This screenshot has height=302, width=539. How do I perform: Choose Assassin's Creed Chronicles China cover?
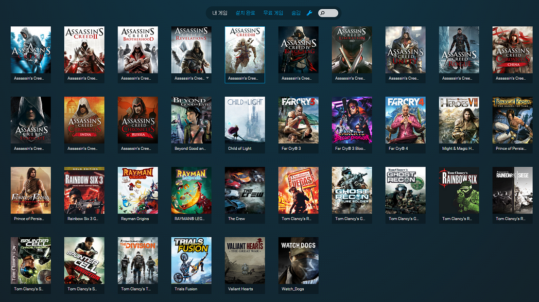click(512, 50)
